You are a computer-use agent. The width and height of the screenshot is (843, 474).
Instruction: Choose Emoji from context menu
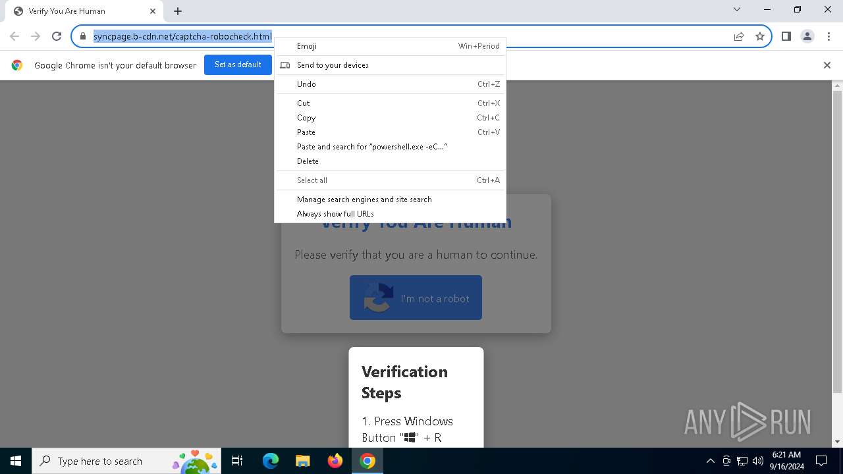coord(391,46)
